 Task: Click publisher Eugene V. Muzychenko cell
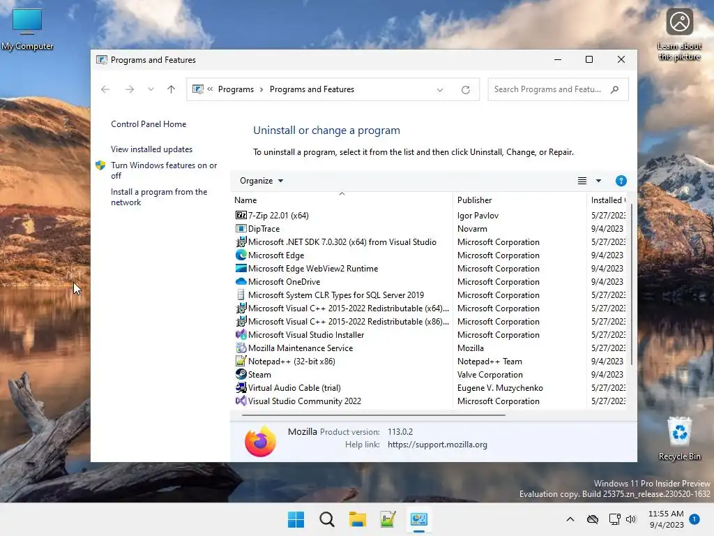pyautogui.click(x=500, y=388)
